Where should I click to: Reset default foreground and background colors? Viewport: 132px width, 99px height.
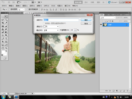(x=2, y=55)
